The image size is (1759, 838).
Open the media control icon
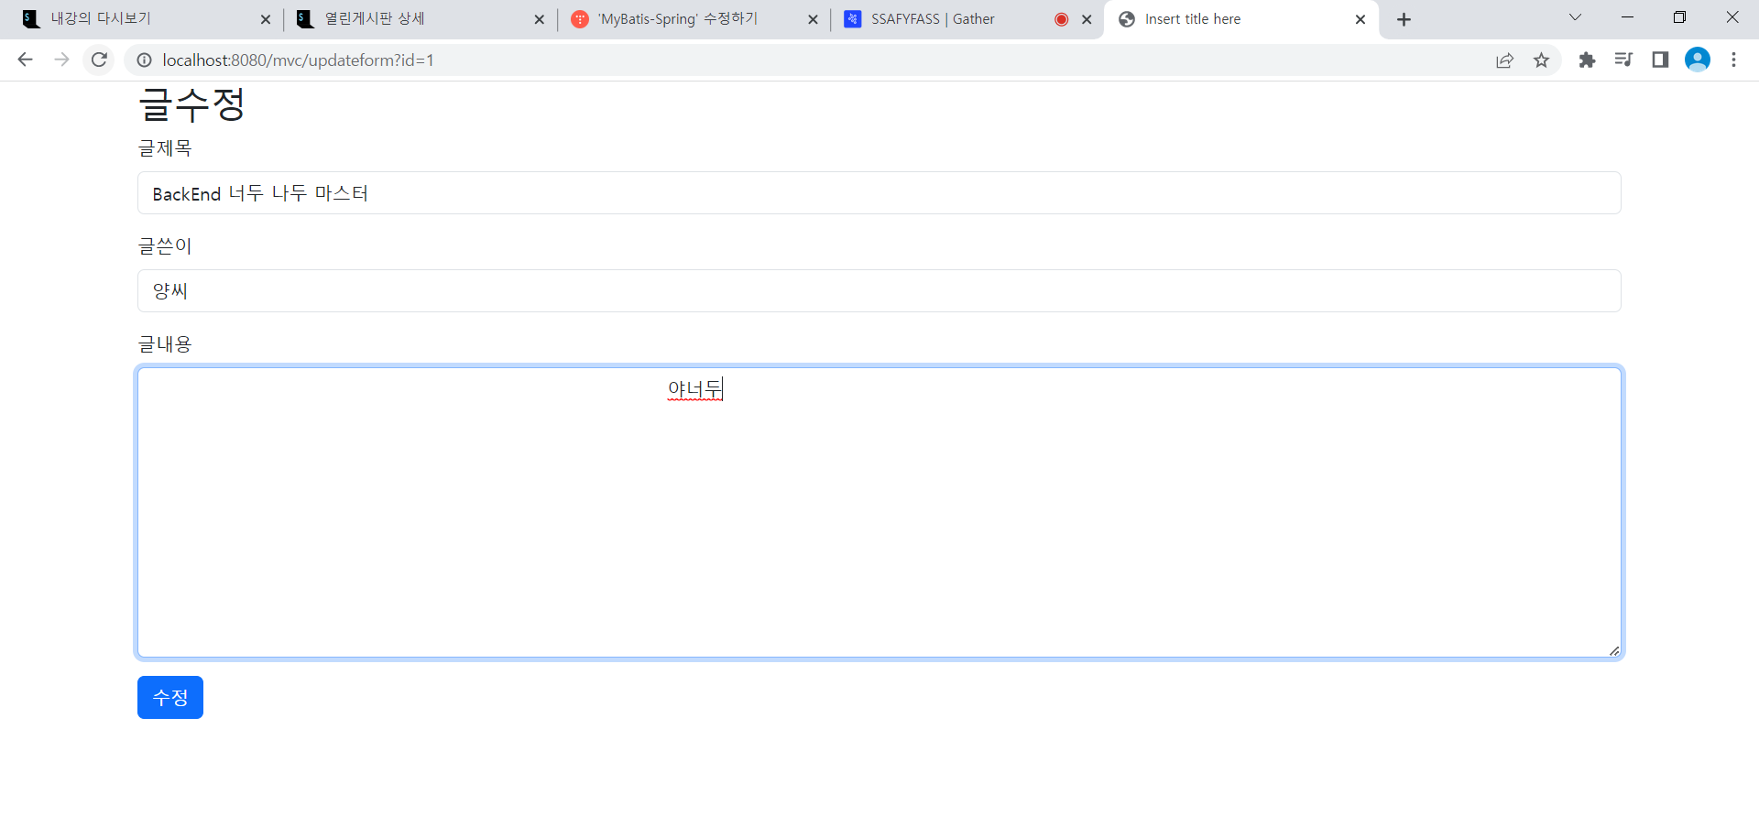pyautogui.click(x=1623, y=60)
